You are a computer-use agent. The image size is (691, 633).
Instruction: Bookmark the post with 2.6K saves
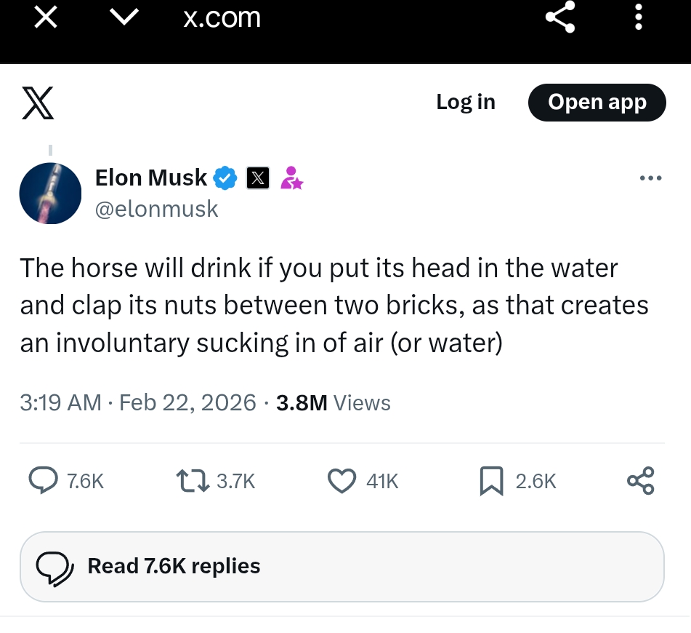coord(492,481)
